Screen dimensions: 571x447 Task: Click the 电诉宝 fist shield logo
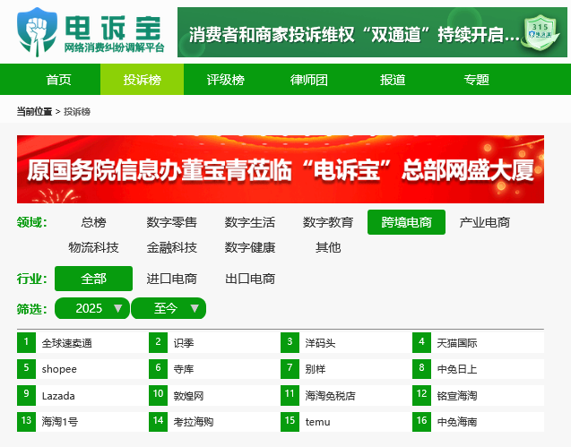point(37,32)
